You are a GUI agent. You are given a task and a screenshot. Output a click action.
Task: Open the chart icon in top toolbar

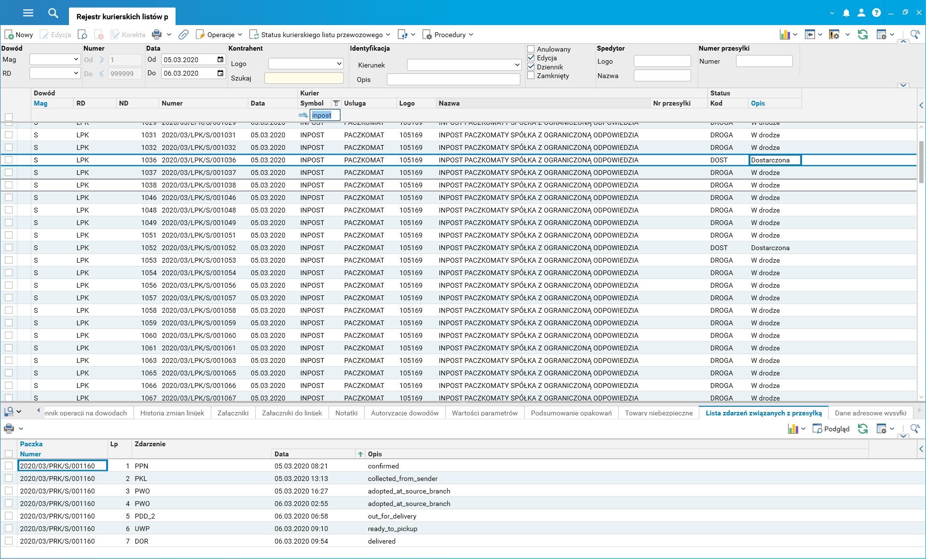(x=785, y=35)
